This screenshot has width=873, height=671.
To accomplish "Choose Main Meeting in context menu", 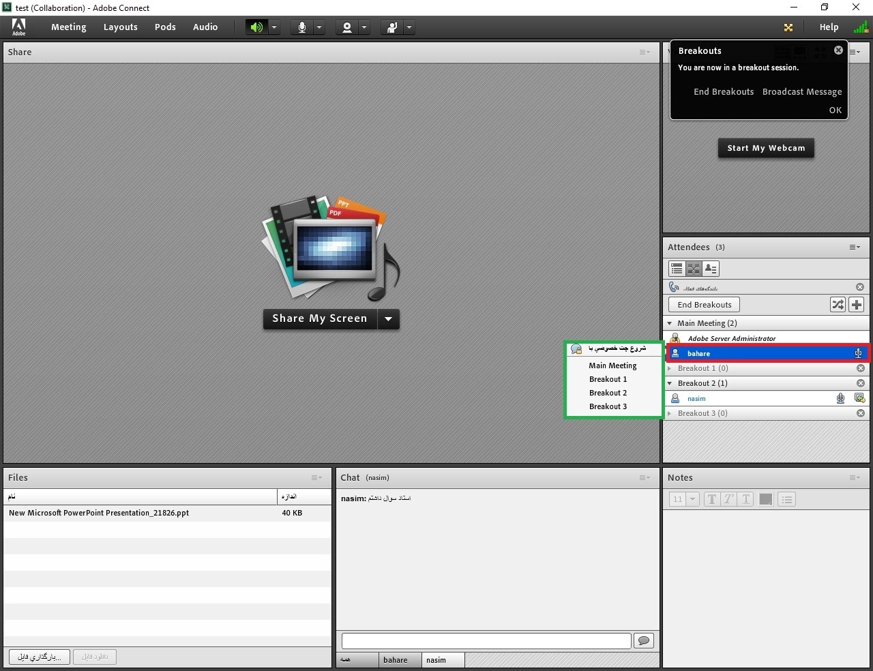I will tap(612, 366).
